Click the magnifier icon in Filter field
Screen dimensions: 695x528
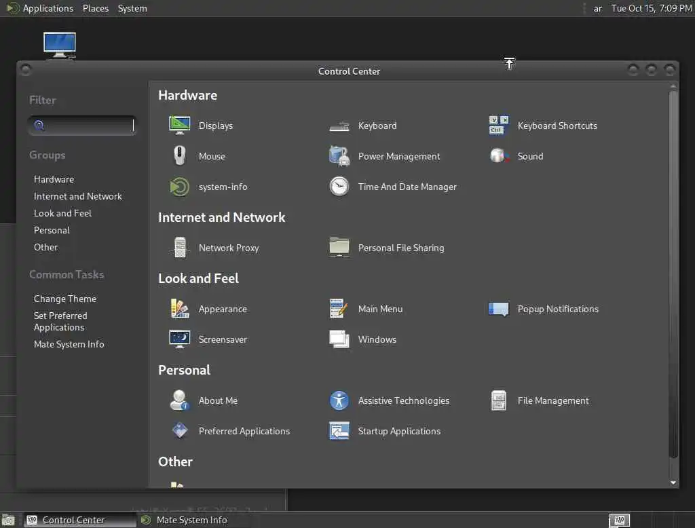pyautogui.click(x=39, y=126)
